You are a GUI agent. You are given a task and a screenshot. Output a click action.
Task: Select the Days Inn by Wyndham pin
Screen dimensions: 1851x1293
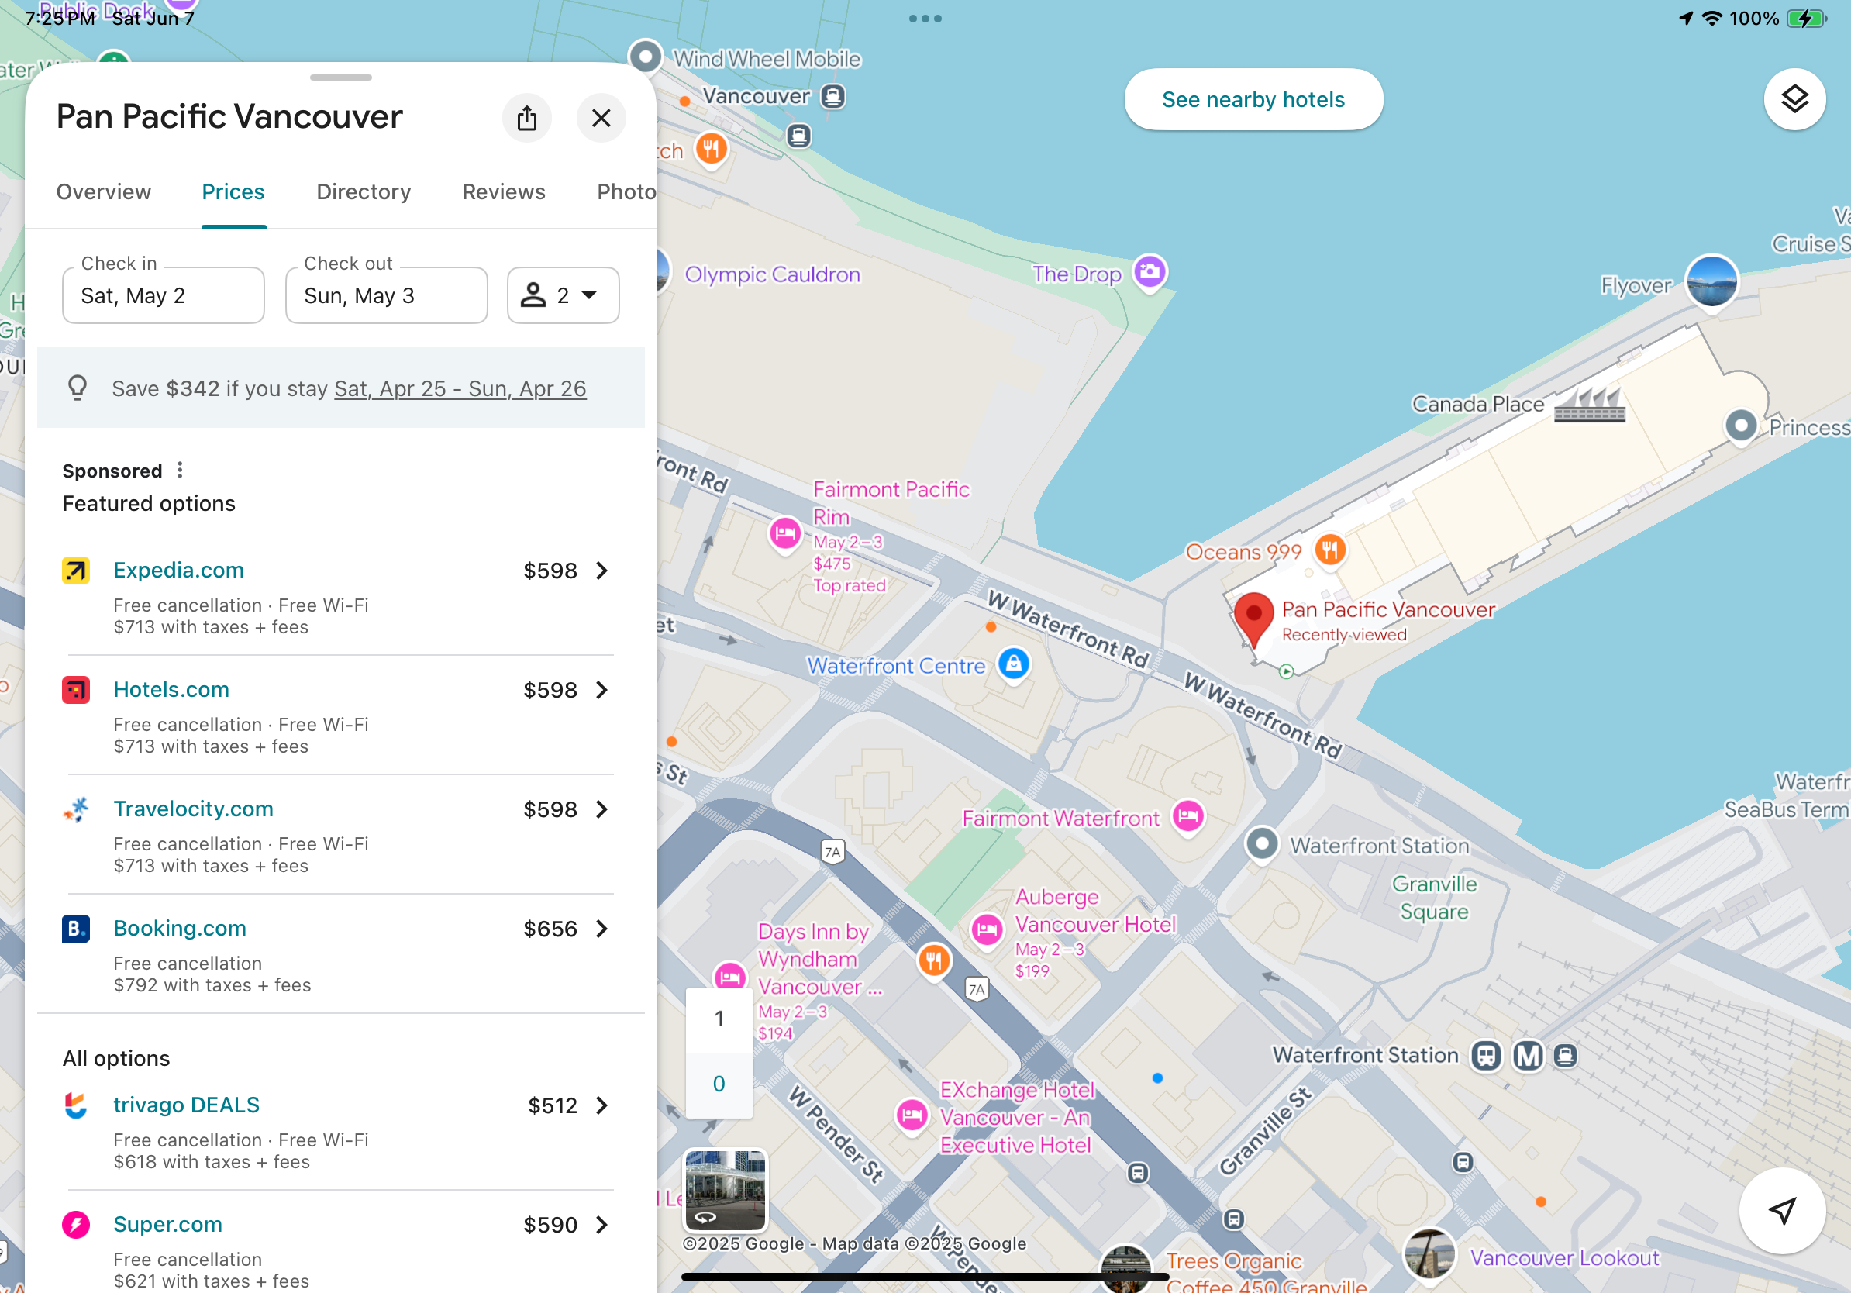[729, 977]
